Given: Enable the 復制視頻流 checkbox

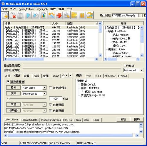Looking at the screenshot, I should pyautogui.click(x=50, y=88).
